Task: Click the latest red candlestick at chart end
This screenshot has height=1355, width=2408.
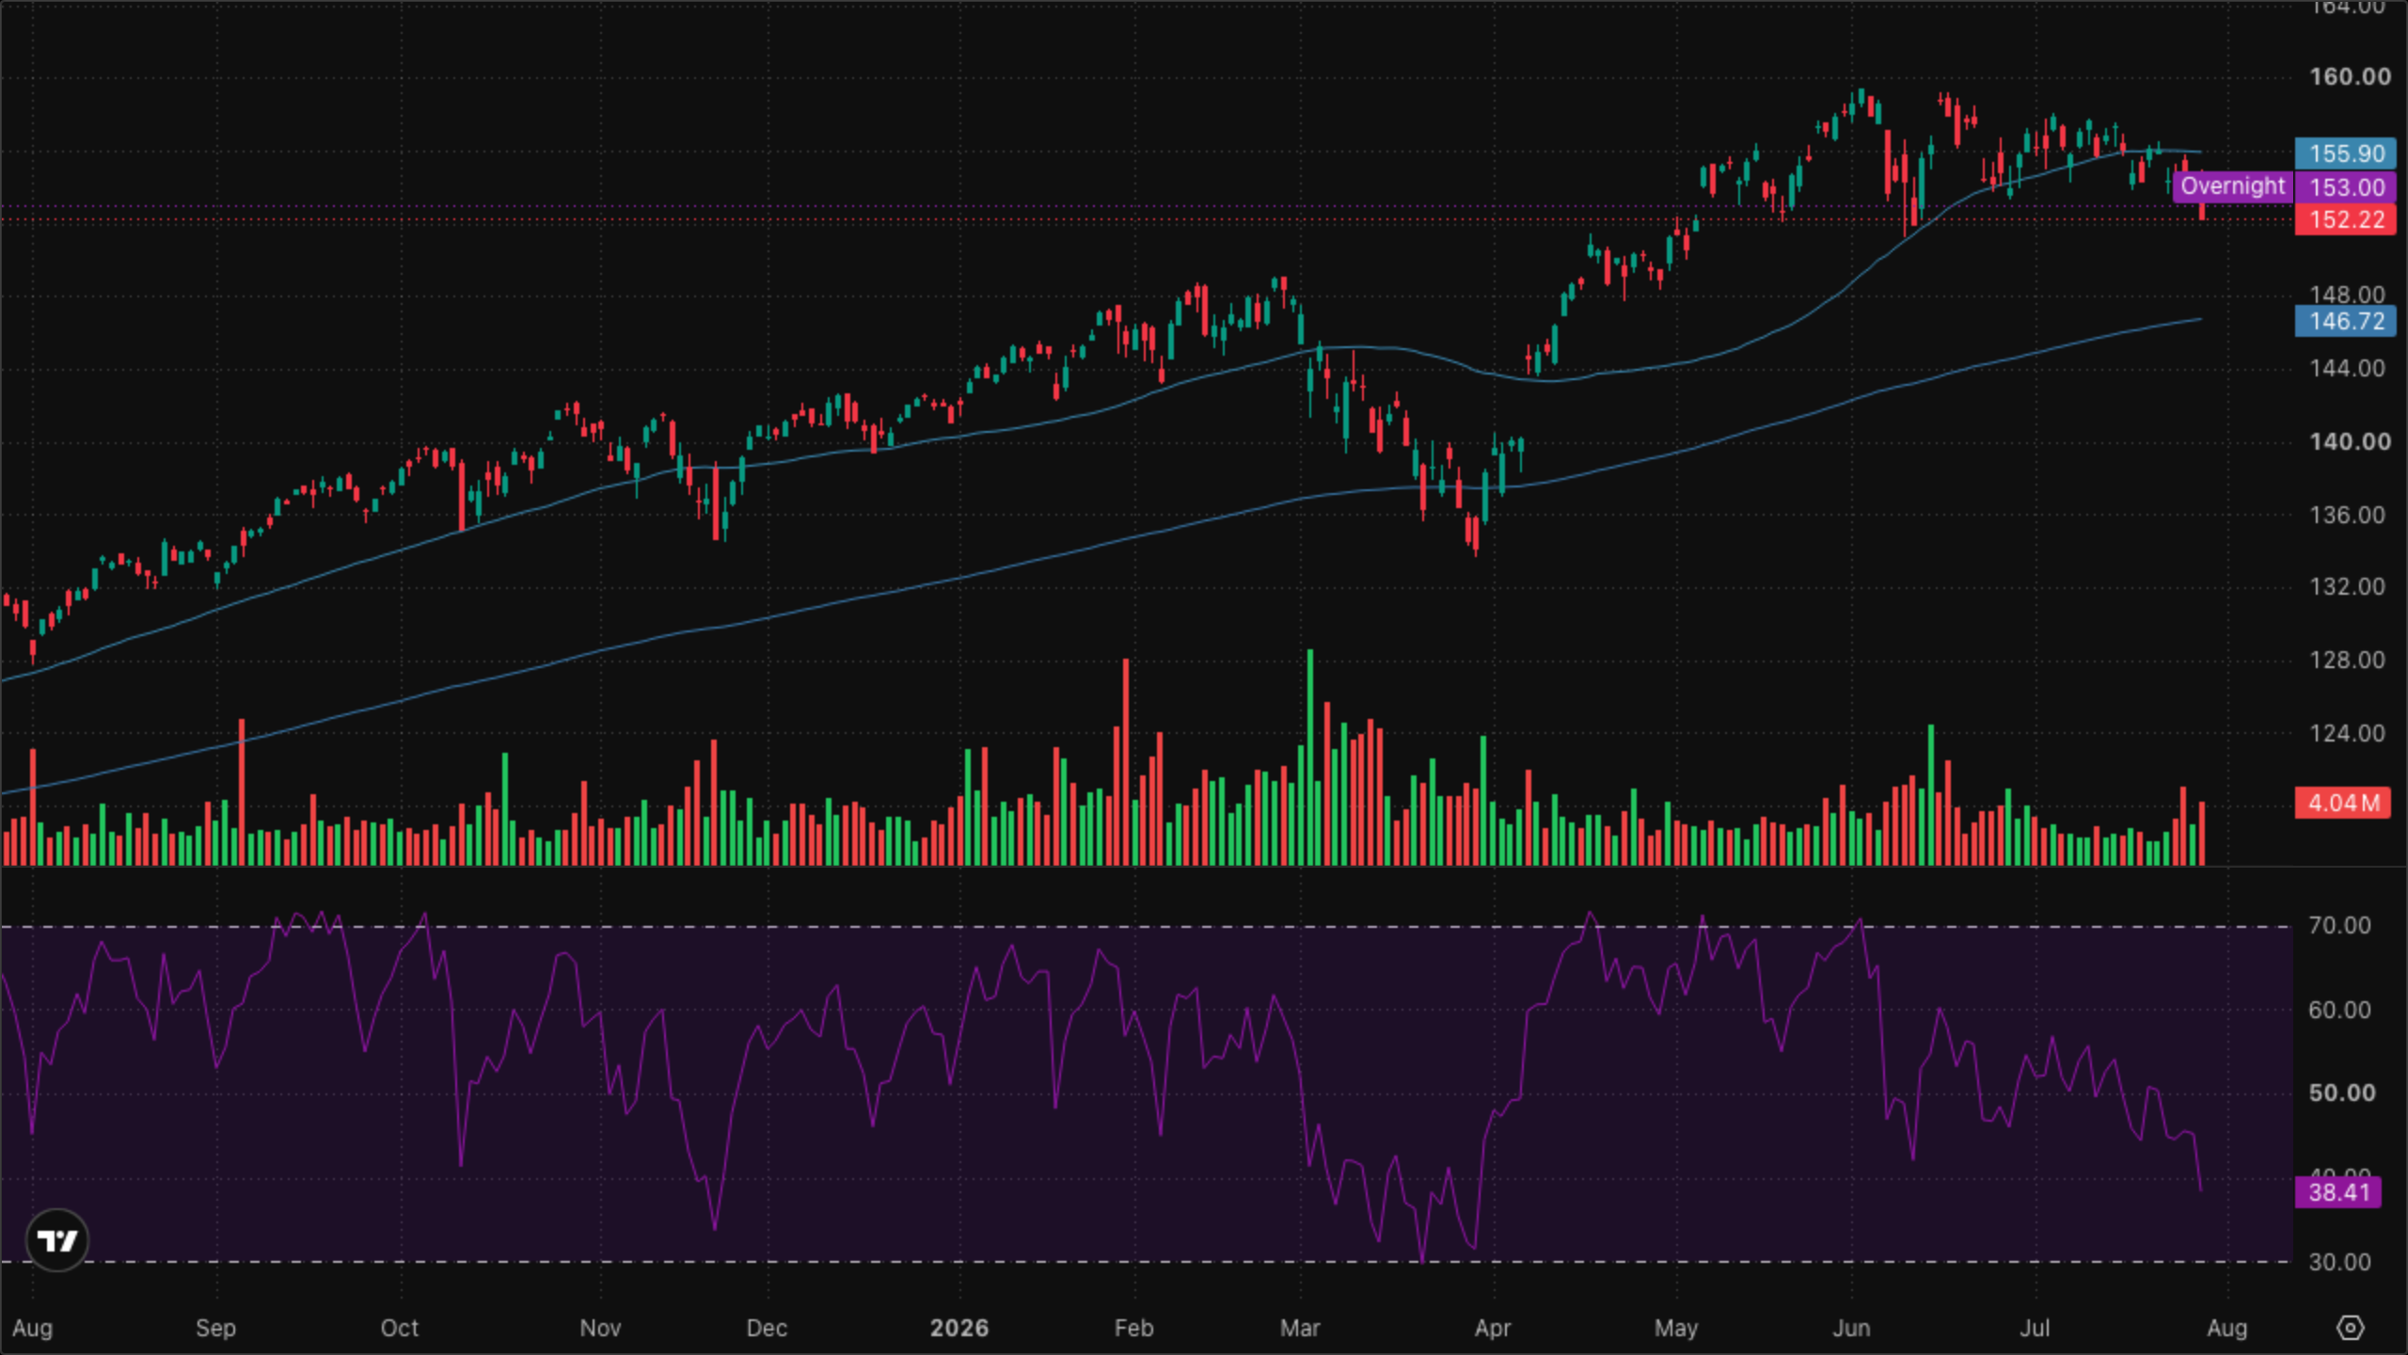Action: coord(2202,197)
